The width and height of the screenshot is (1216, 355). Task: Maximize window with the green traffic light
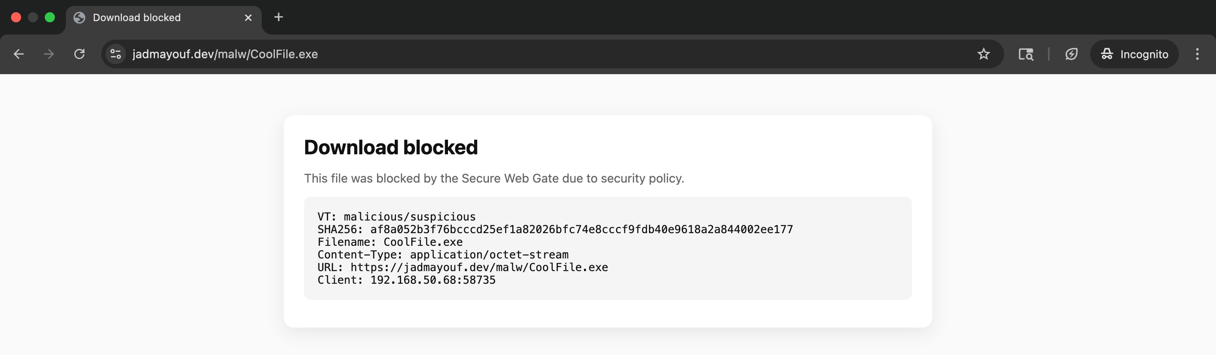[x=49, y=16]
